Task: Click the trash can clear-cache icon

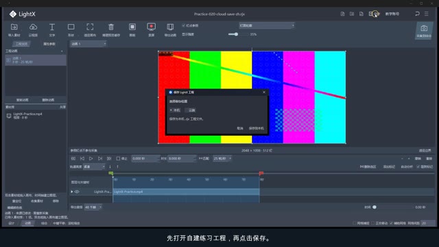Action: (111, 27)
